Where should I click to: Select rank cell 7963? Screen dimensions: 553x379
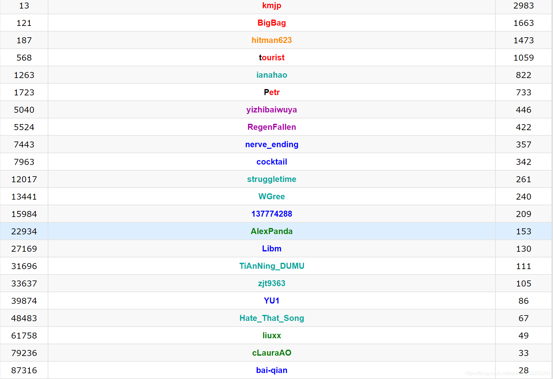[x=24, y=162]
